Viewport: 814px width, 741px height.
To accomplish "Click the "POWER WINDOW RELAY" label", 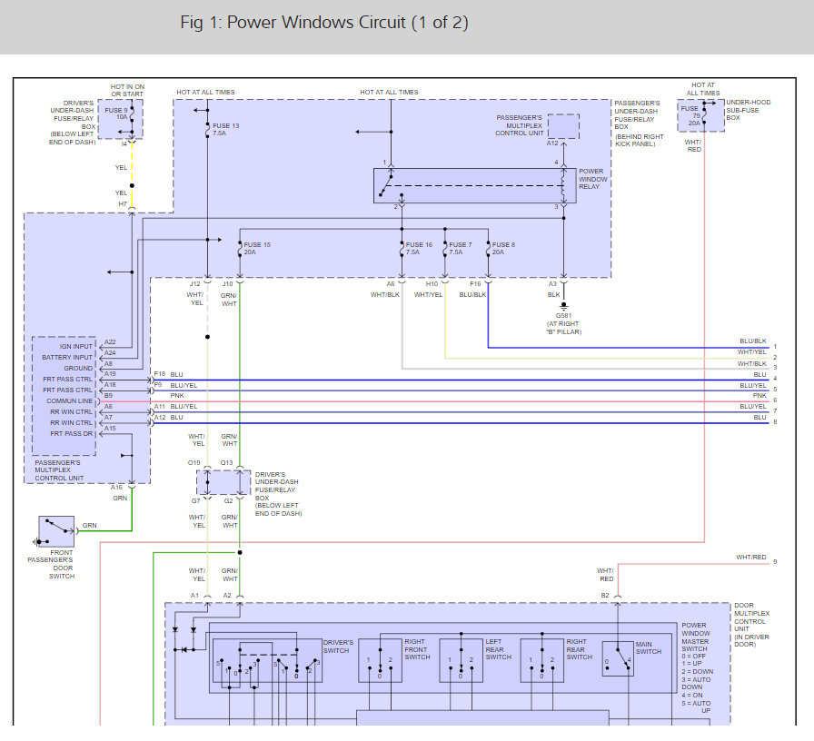I will [x=593, y=179].
